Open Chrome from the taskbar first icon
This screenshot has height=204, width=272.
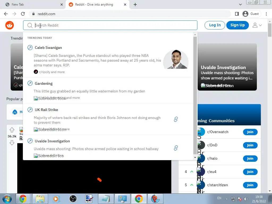(x=23, y=199)
